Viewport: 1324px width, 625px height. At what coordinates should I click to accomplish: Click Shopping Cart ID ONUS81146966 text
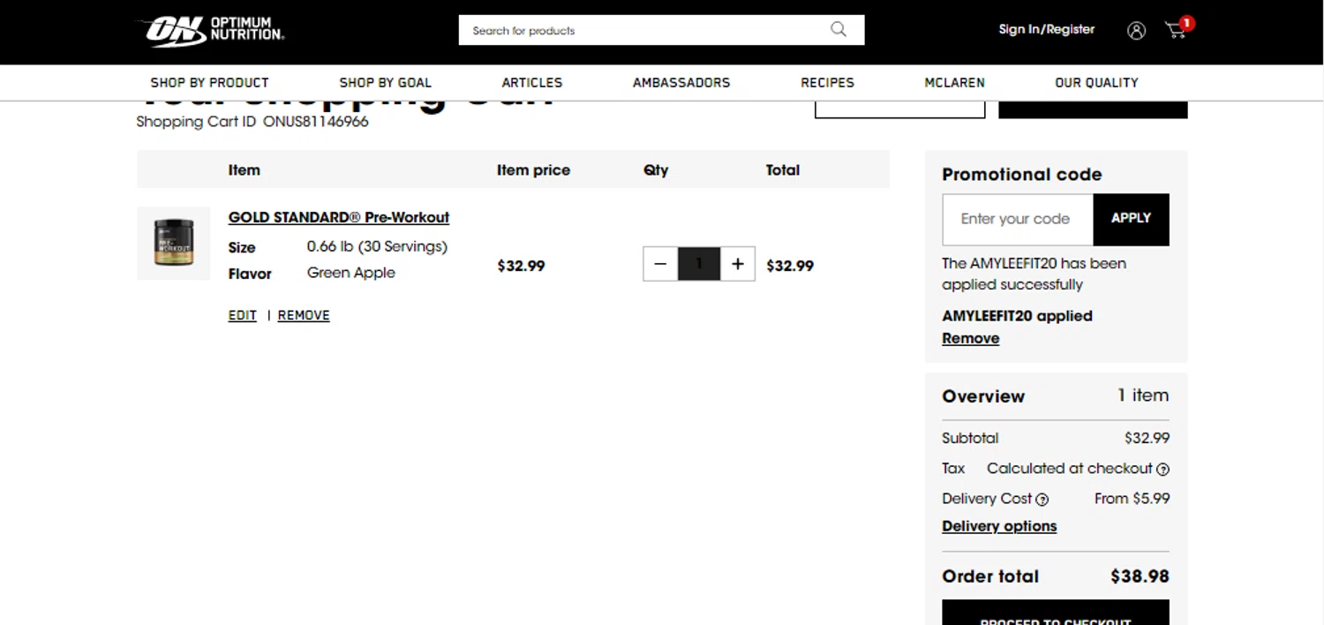pos(252,122)
